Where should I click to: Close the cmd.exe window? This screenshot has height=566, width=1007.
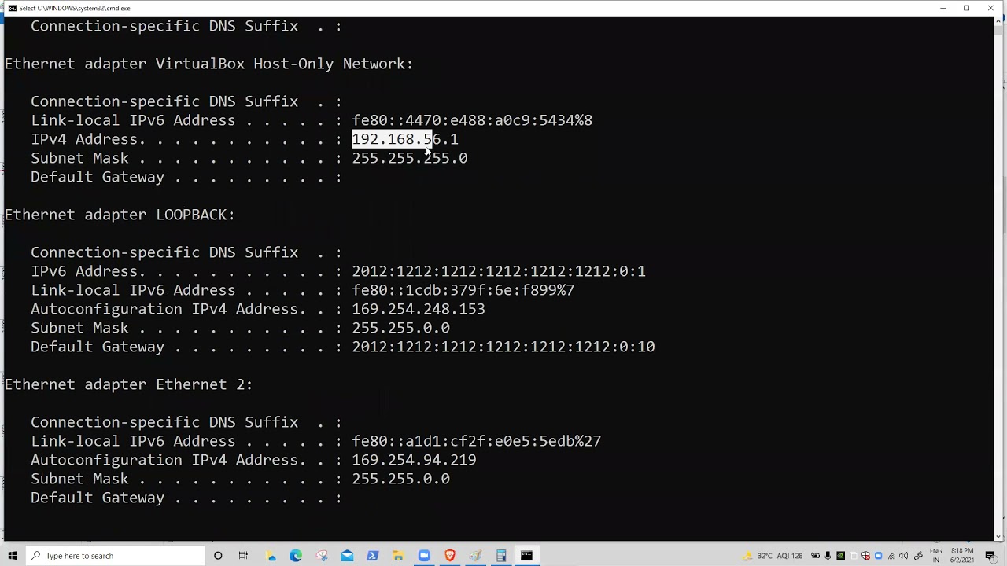click(x=990, y=8)
